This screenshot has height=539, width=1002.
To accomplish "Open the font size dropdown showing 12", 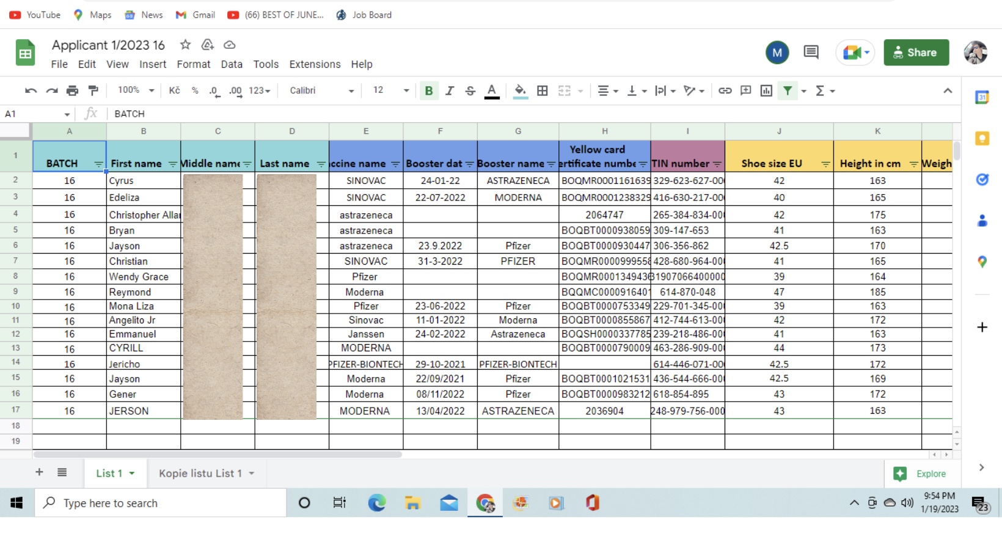I will [390, 90].
